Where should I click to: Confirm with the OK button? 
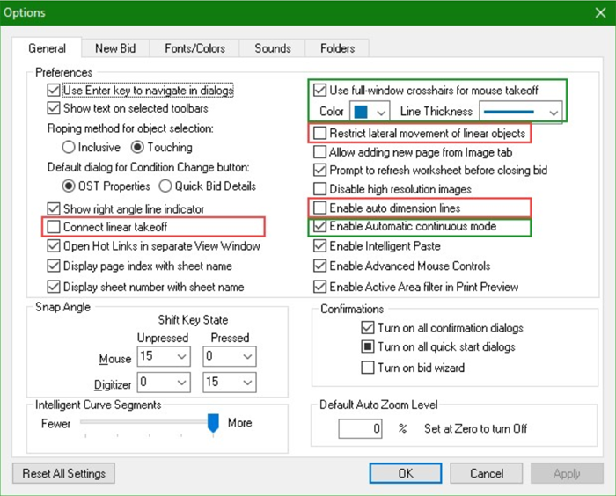[406, 473]
